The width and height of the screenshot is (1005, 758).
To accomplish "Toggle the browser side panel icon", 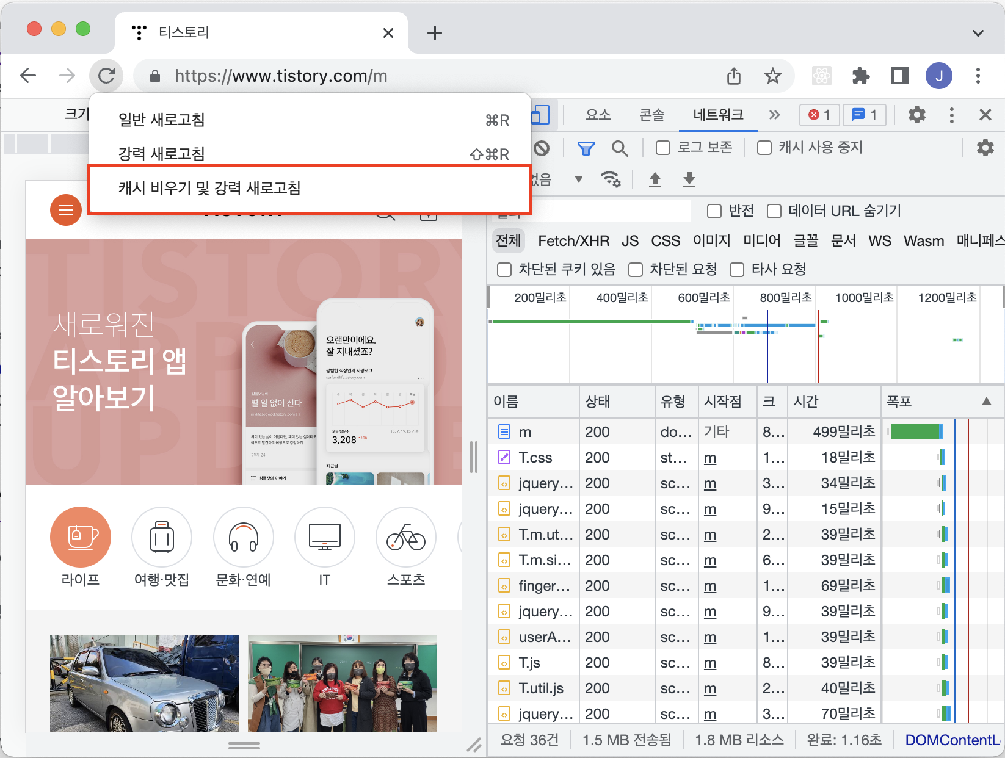I will click(x=900, y=76).
